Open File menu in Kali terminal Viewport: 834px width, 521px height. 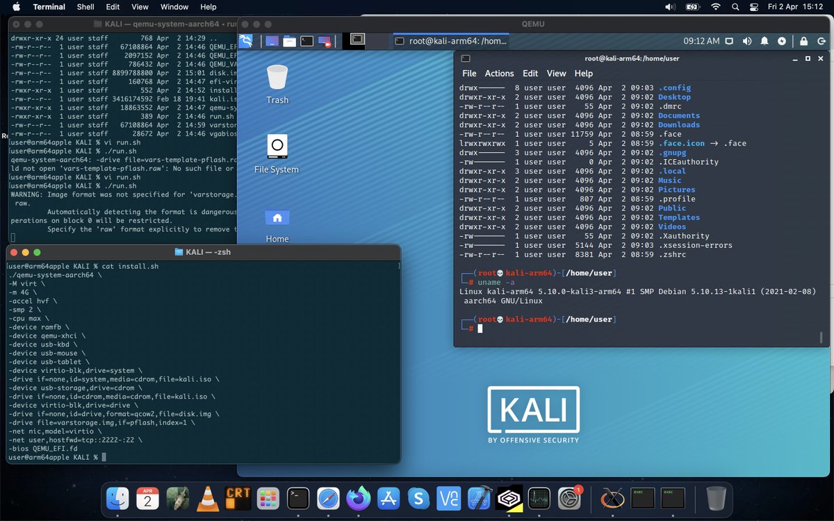click(x=469, y=73)
